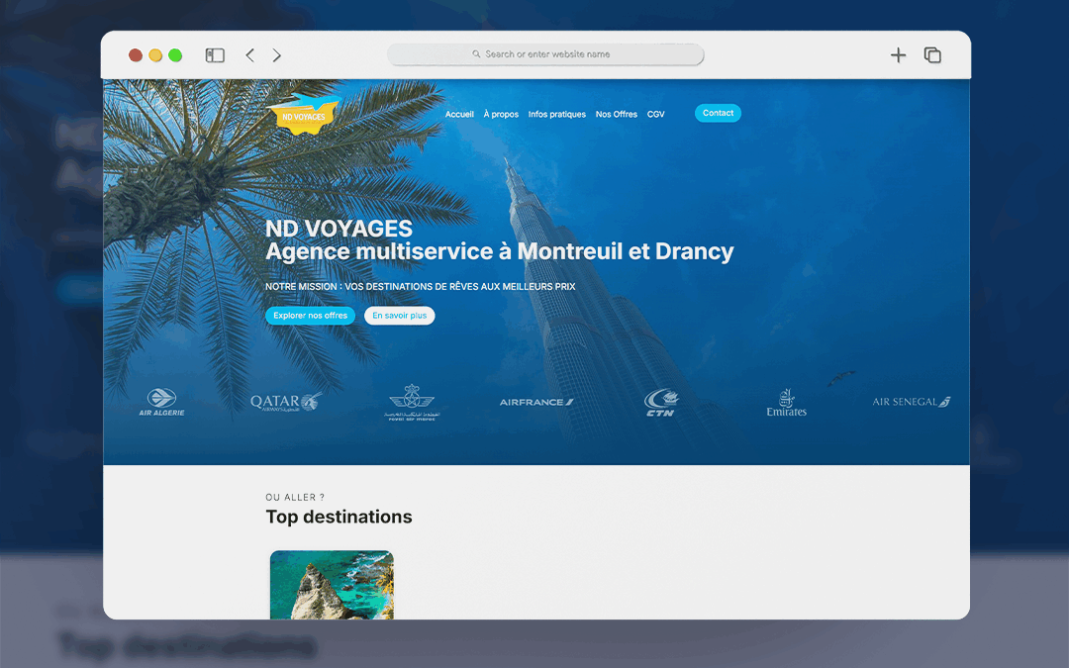Click the NOTRE MISSION tagline text
The height and width of the screenshot is (668, 1069).
(421, 286)
